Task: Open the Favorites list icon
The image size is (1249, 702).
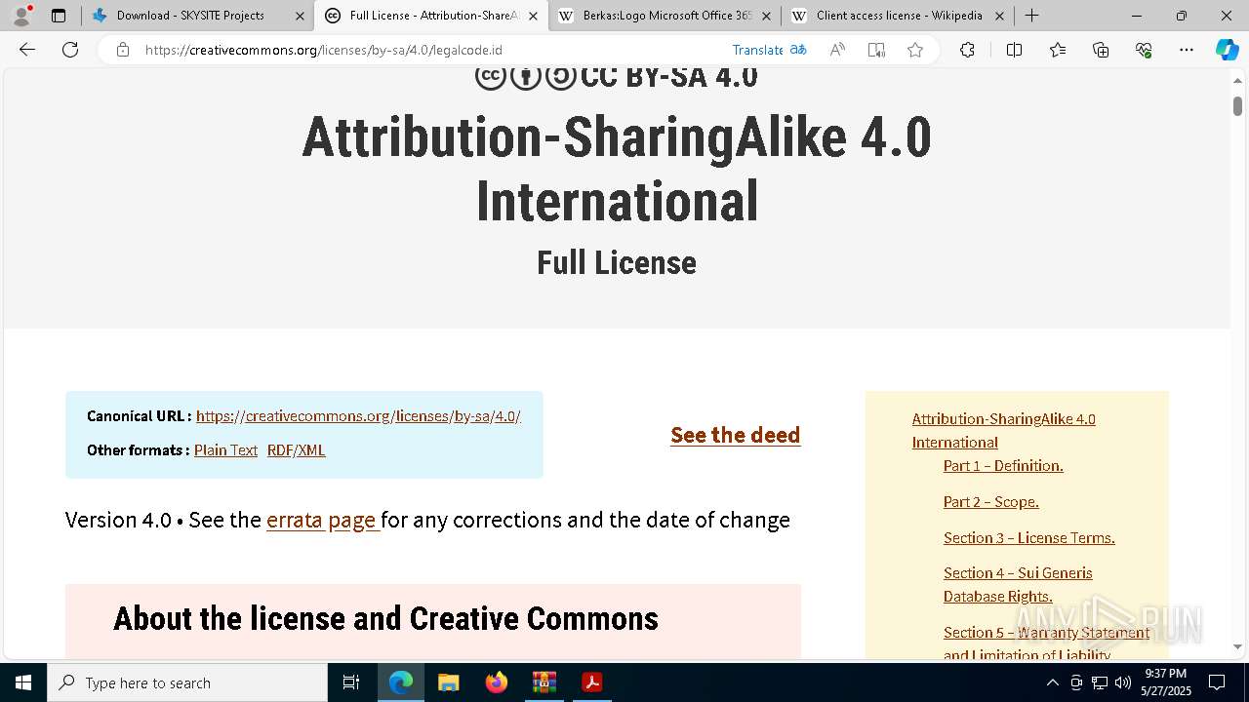Action: (x=1058, y=50)
